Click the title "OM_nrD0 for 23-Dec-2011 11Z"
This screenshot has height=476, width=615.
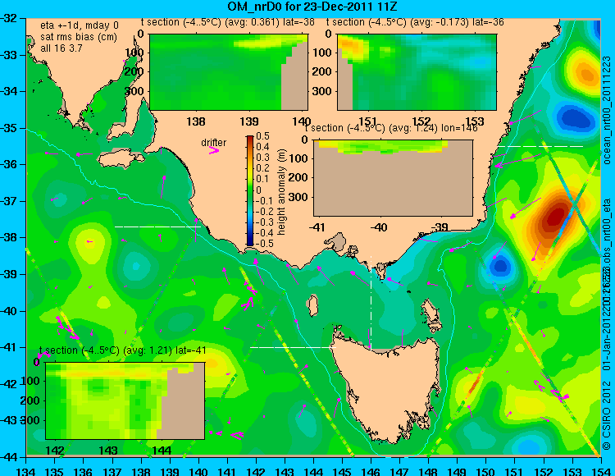tap(312, 7)
